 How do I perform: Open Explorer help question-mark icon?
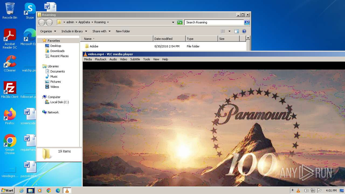point(244,31)
